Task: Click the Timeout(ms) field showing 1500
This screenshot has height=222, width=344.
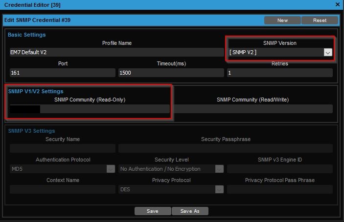Action: [x=171, y=73]
